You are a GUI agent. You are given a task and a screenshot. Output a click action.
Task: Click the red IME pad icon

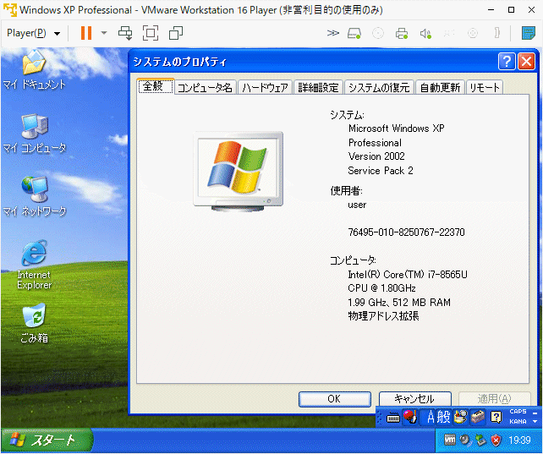[410, 417]
